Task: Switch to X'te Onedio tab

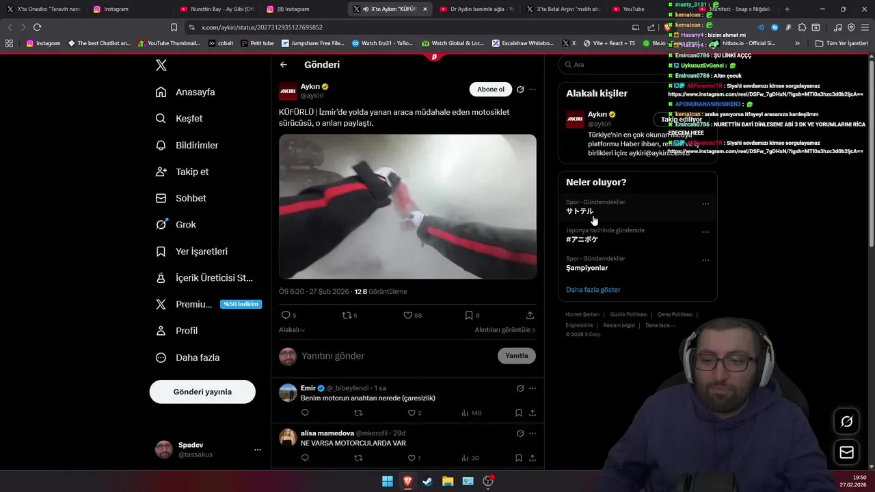Action: click(44, 9)
